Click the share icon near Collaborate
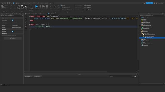The image size is (165, 92). point(156,3)
